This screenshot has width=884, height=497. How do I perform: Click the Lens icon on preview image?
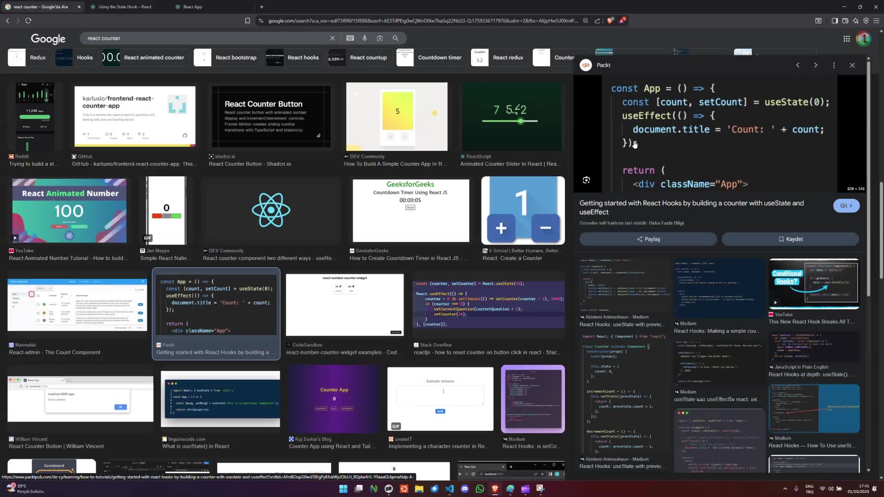[x=586, y=180]
